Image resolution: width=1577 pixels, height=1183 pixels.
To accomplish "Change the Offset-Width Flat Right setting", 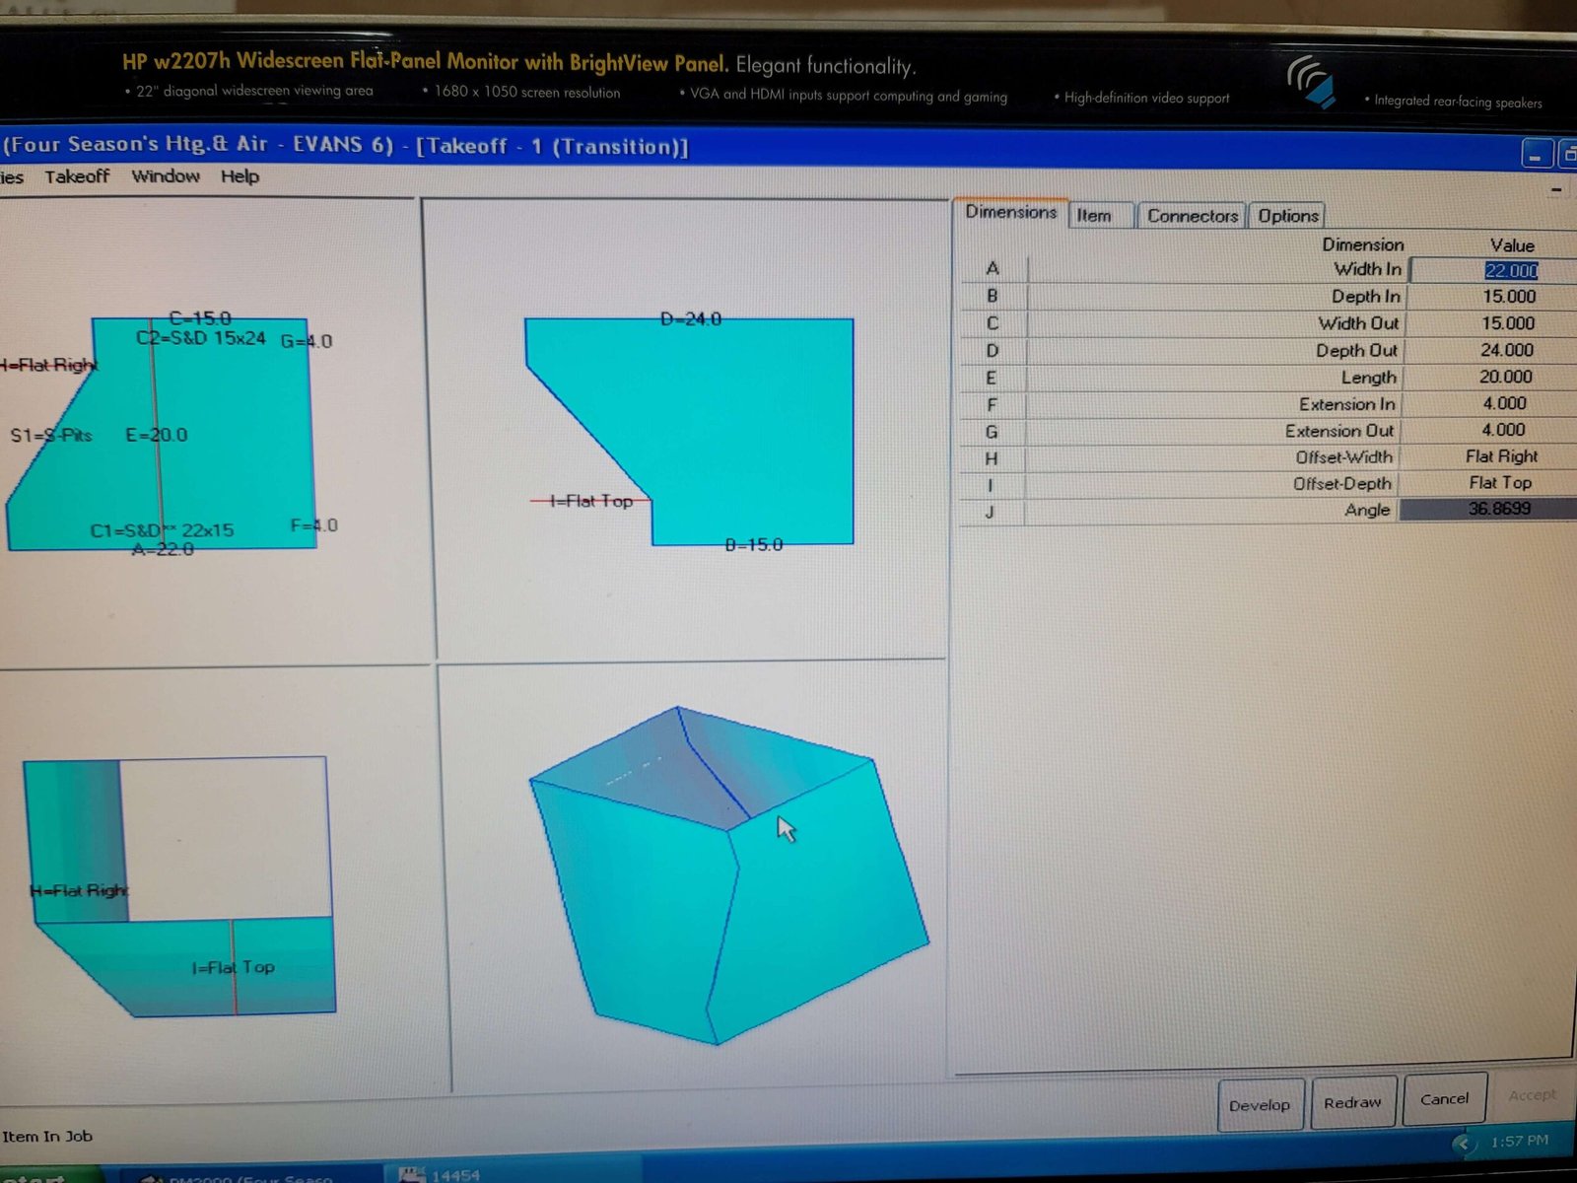I will tap(1500, 456).
